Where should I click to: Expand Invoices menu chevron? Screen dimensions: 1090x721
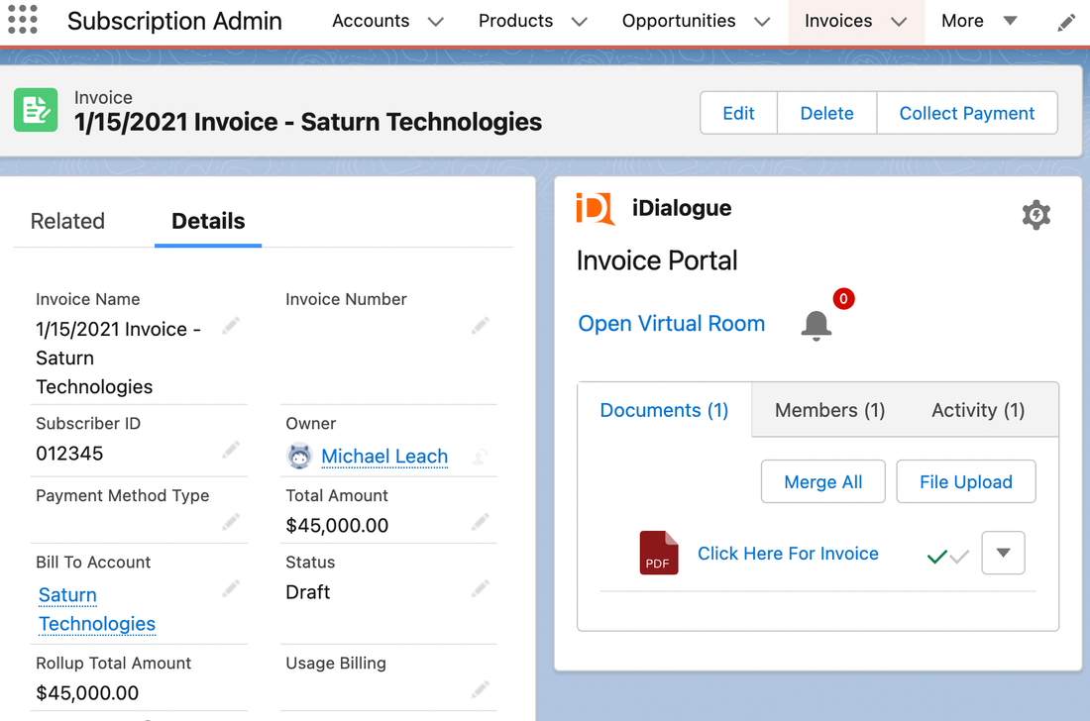[x=899, y=22]
